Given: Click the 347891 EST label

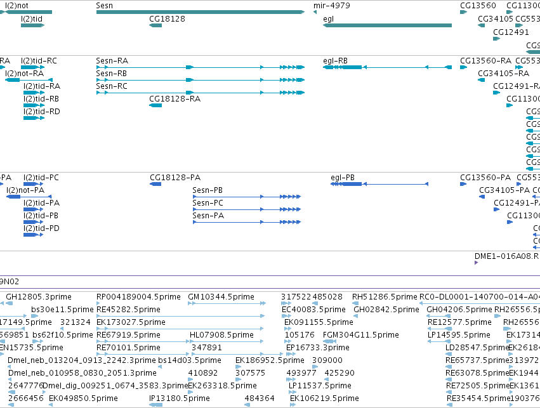Looking at the screenshot, I should pos(207,348).
